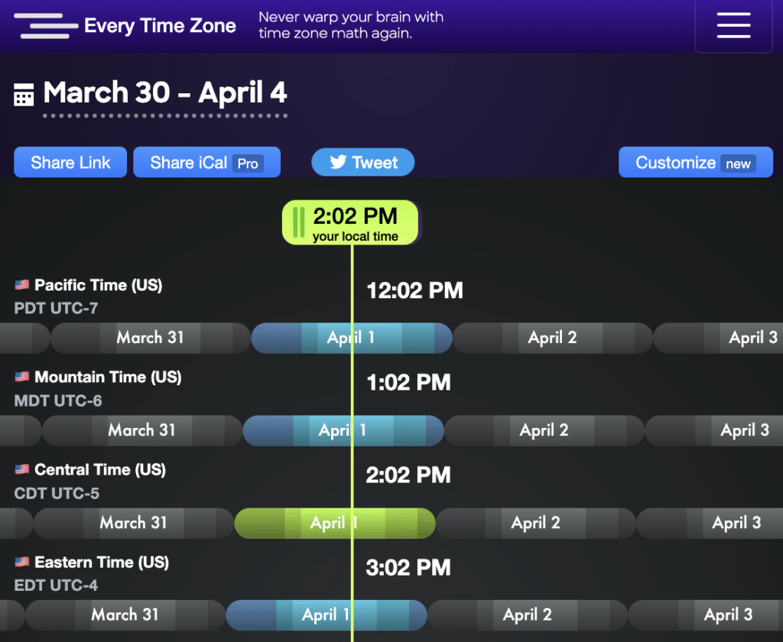
Task: Select April 2 in the Pacific Time row
Action: [x=552, y=338]
